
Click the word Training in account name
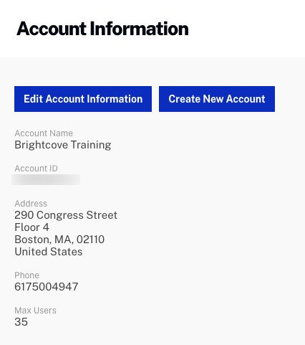pos(91,145)
